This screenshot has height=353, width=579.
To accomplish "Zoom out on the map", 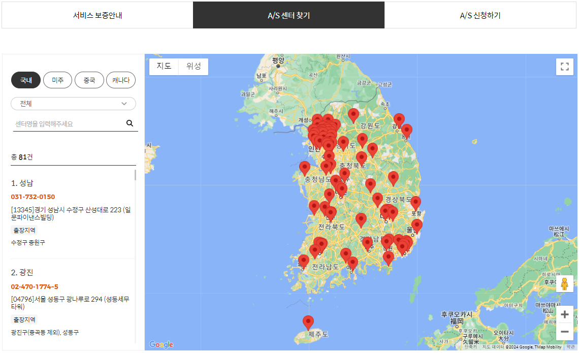I will click(x=564, y=332).
